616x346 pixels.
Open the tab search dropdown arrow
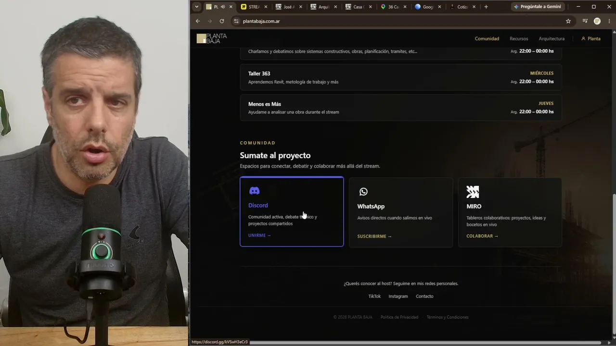click(x=196, y=7)
